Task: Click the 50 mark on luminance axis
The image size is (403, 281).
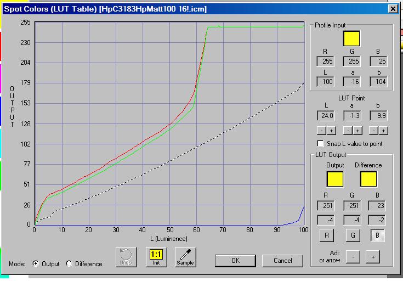Action: click(170, 230)
